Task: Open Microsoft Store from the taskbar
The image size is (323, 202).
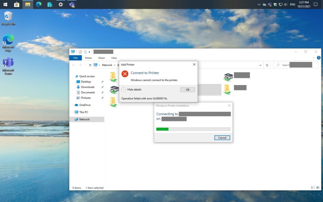Action: click(x=17, y=4)
